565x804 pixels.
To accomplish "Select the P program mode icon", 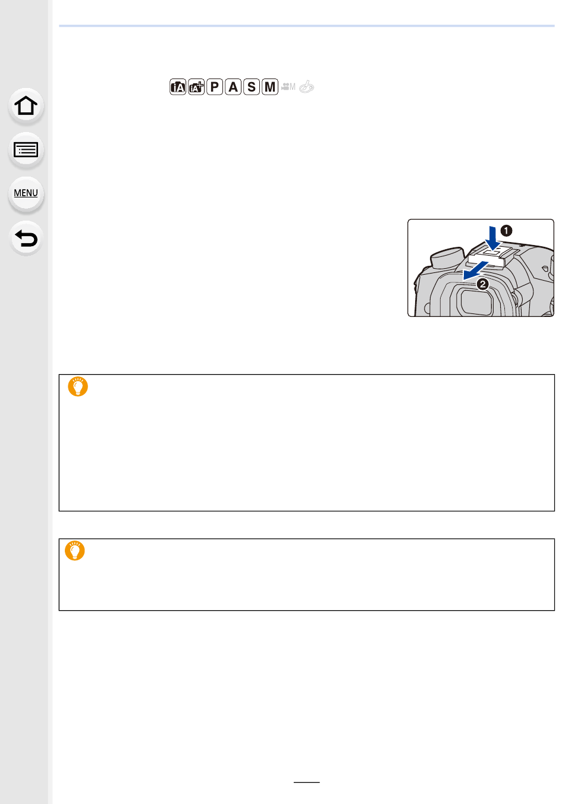I will 215,87.
